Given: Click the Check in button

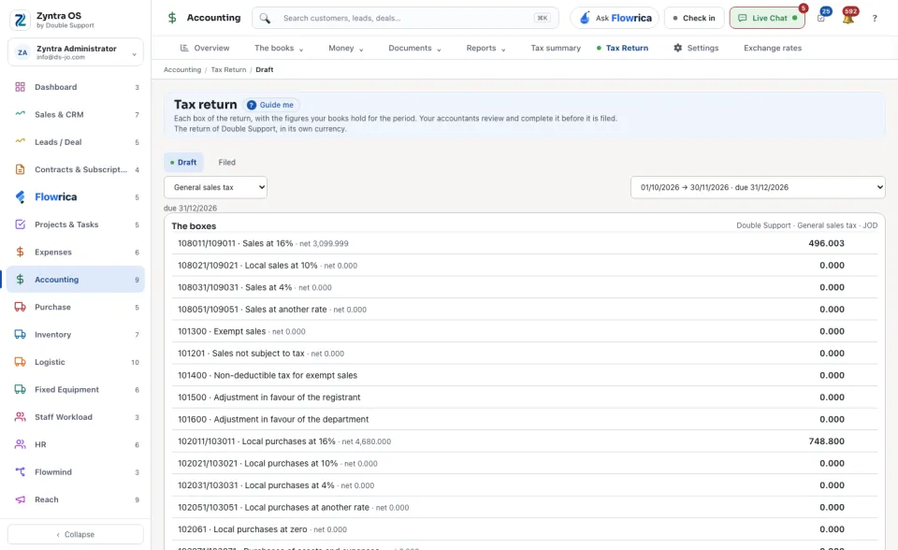Looking at the screenshot, I should [694, 18].
